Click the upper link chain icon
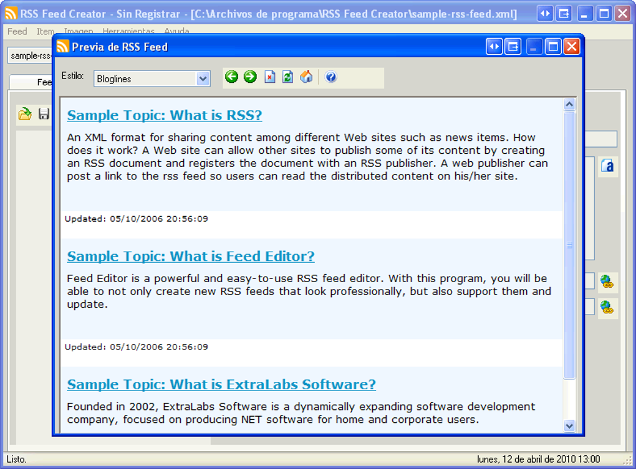Viewport: 636px width, 469px height. tap(607, 282)
